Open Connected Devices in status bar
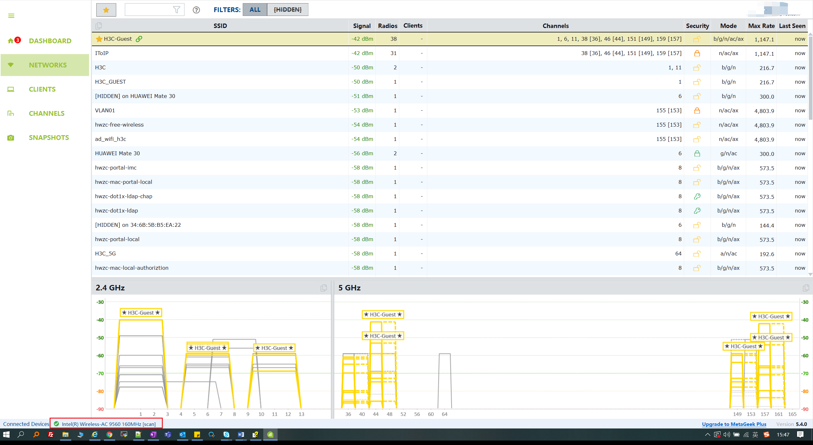This screenshot has height=445, width=813. pos(26,424)
